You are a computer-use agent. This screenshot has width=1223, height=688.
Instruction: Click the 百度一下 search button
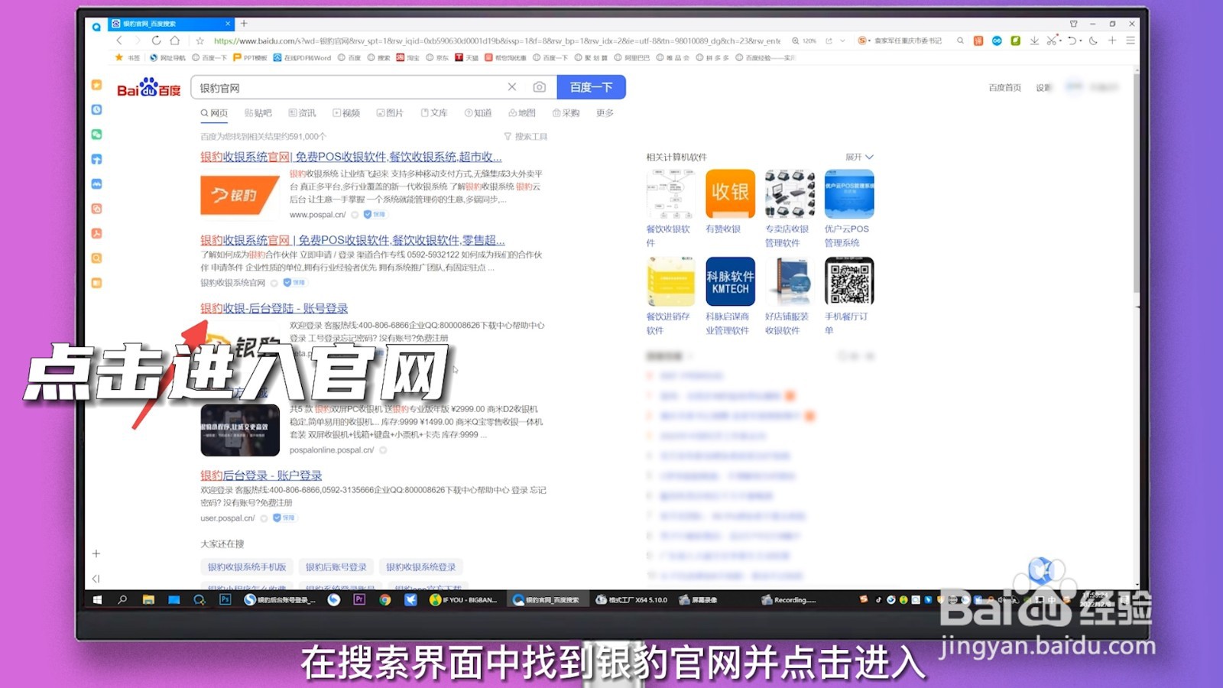pos(591,87)
